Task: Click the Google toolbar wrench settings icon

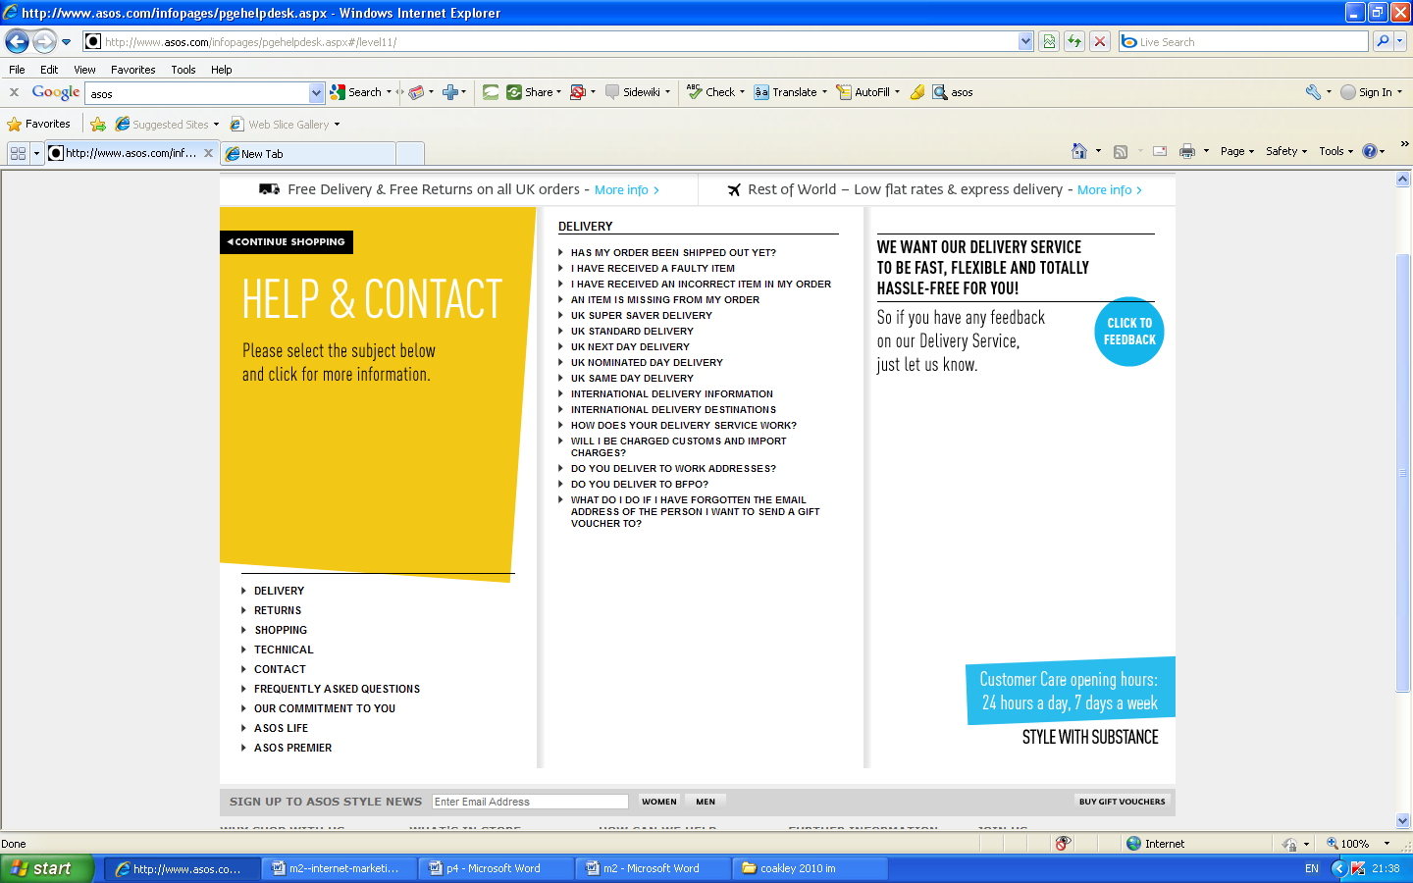Action: 1313,92
